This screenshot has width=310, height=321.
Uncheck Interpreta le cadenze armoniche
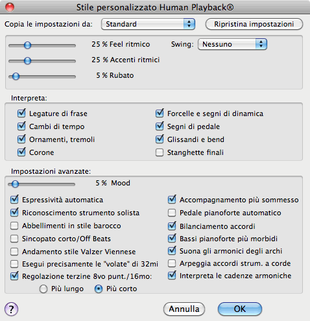172,276
